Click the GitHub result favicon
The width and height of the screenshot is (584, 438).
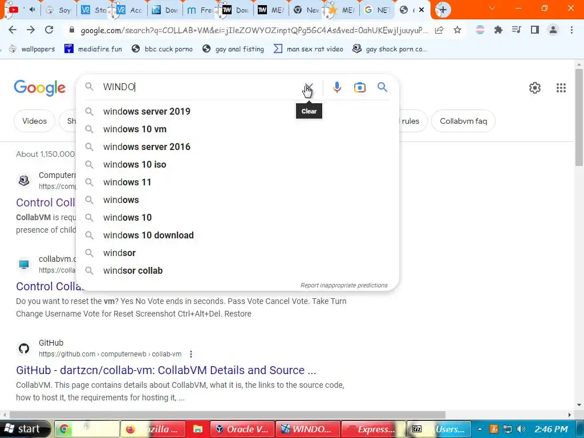(x=24, y=348)
